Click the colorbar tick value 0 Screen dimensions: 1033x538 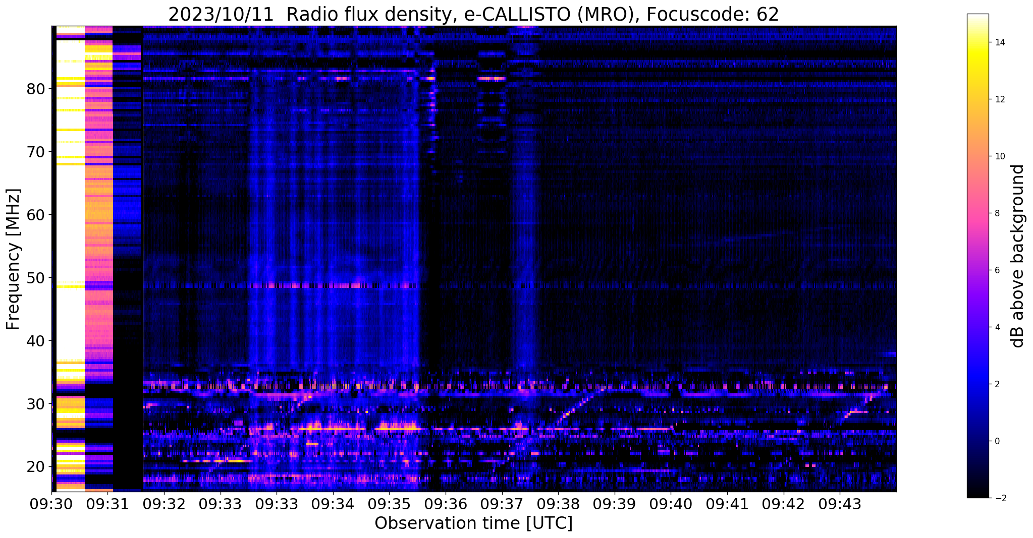point(997,441)
